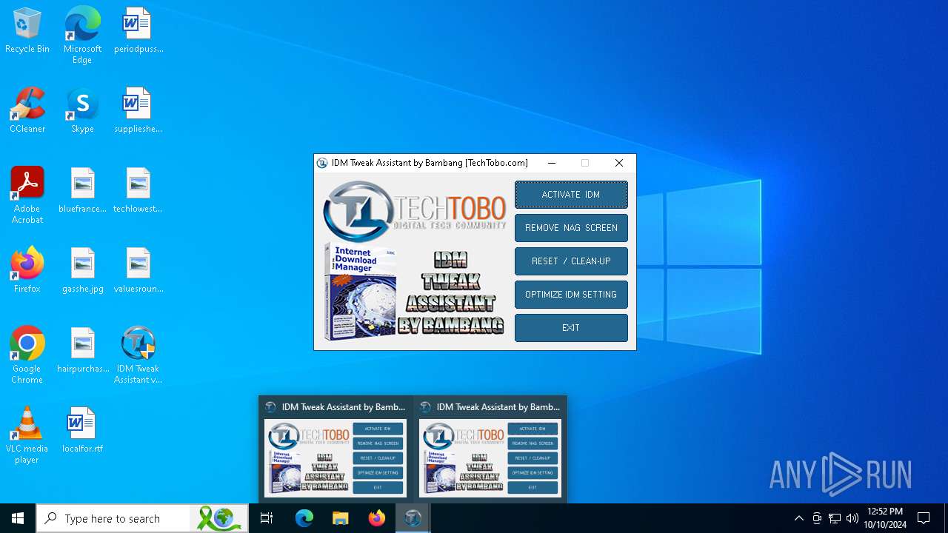
Task: Open VLC media player desktop shortcut
Action: point(27,435)
